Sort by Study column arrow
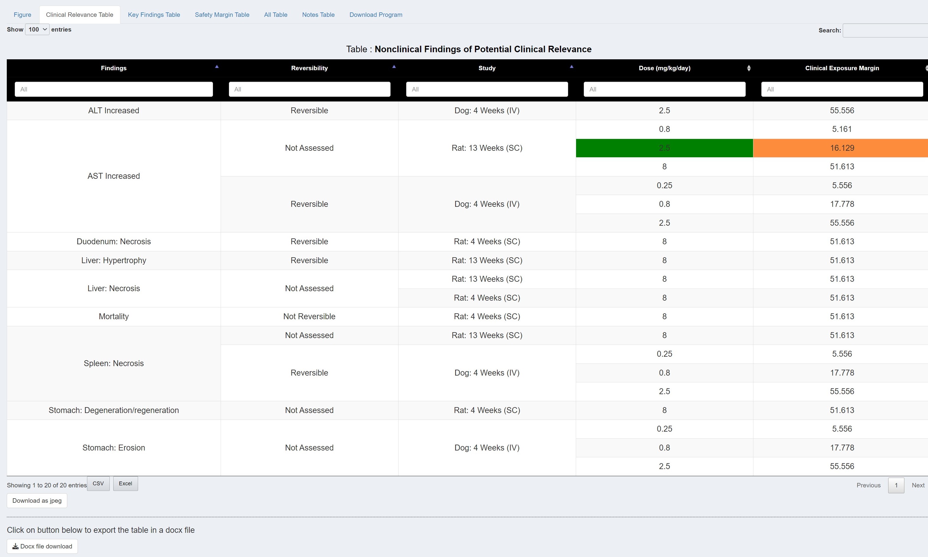 click(x=571, y=67)
